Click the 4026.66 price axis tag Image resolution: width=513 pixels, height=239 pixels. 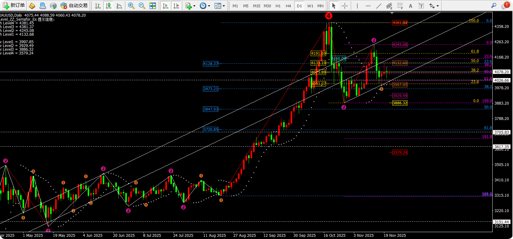click(502, 80)
